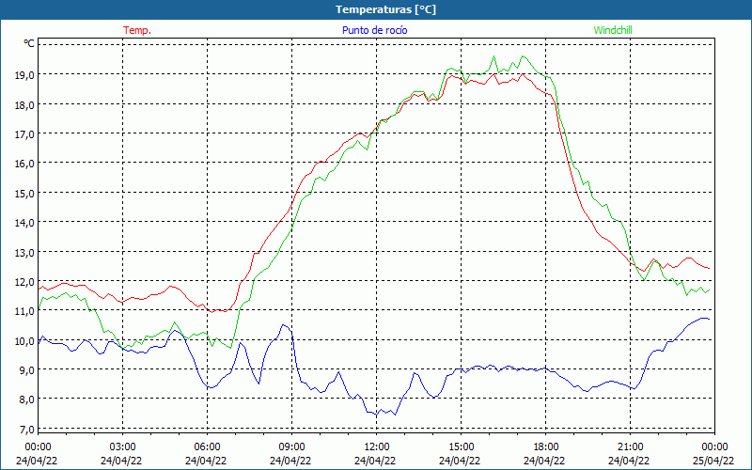This screenshot has width=752, height=470.
Task: Click the 15:00 time axis label
Action: point(461,447)
